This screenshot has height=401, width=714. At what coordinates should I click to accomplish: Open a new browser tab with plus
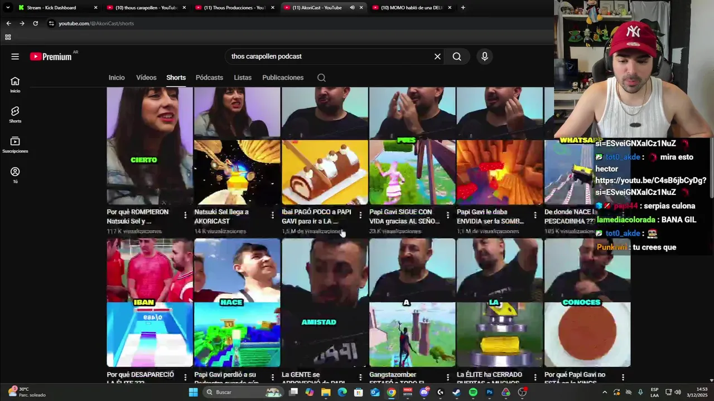click(463, 7)
